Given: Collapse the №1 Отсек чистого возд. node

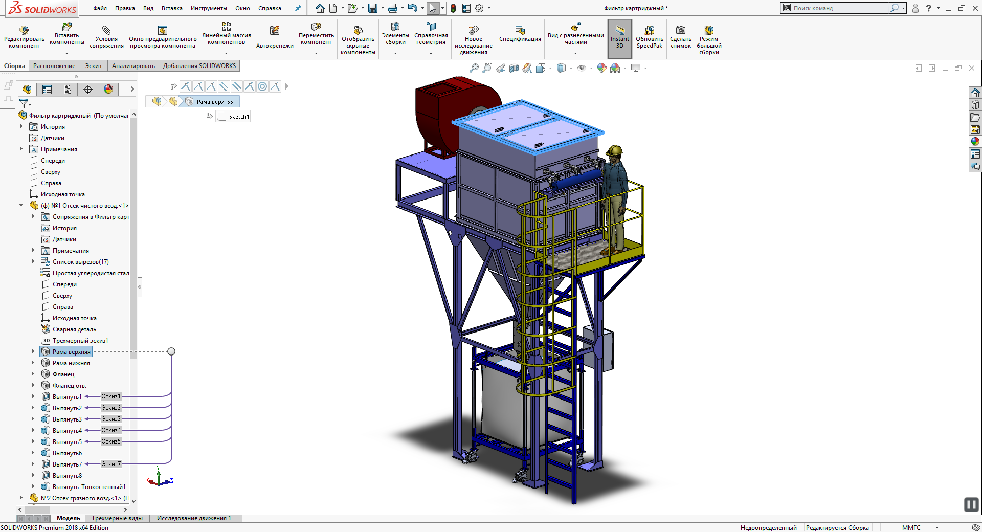Looking at the screenshot, I should click(21, 206).
